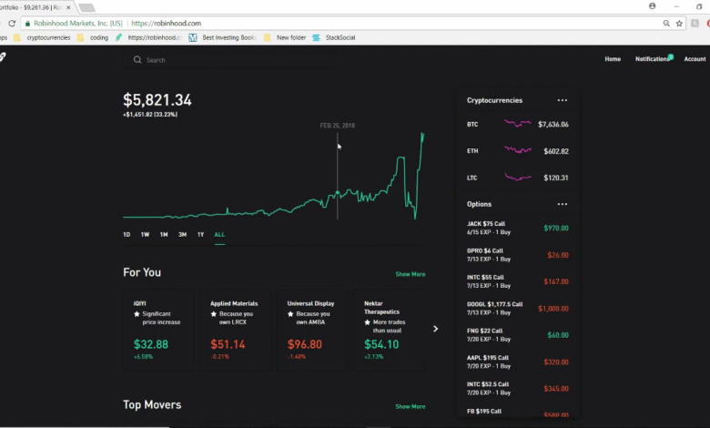Open a new browser tab

tap(86, 7)
